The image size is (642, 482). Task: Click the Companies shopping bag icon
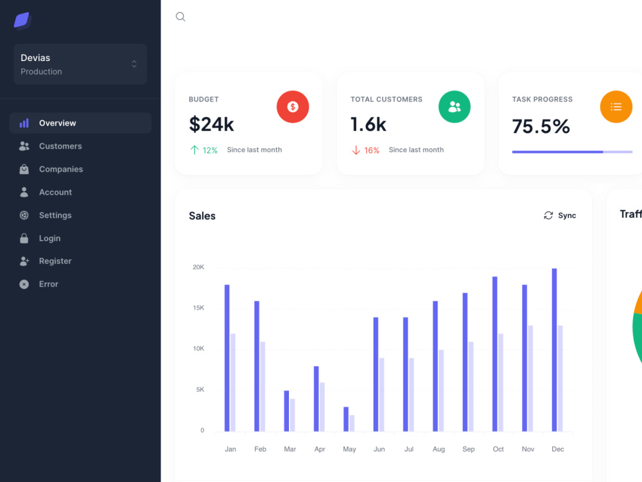pos(24,169)
